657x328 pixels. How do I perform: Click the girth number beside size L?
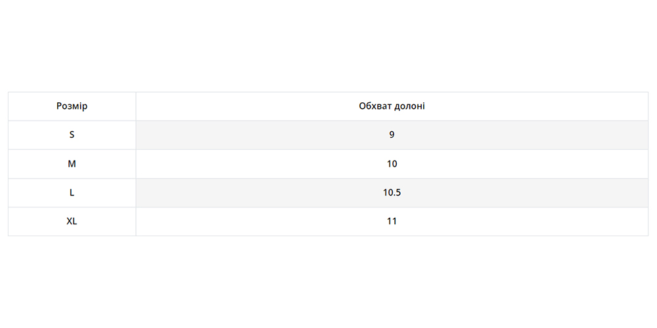tap(392, 193)
